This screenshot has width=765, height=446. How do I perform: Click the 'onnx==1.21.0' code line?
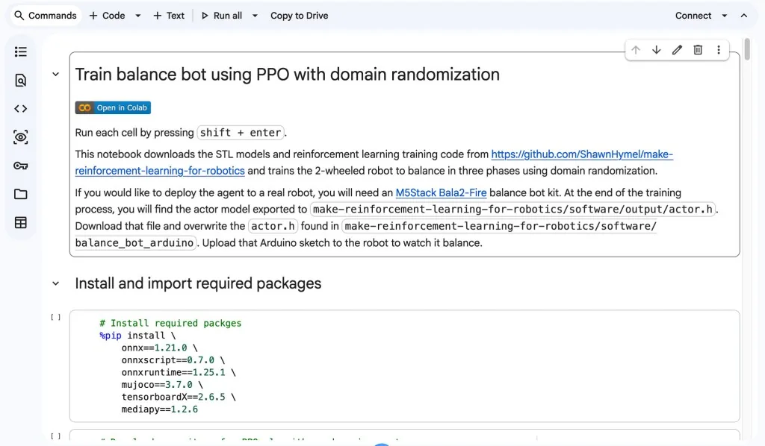[x=160, y=348]
